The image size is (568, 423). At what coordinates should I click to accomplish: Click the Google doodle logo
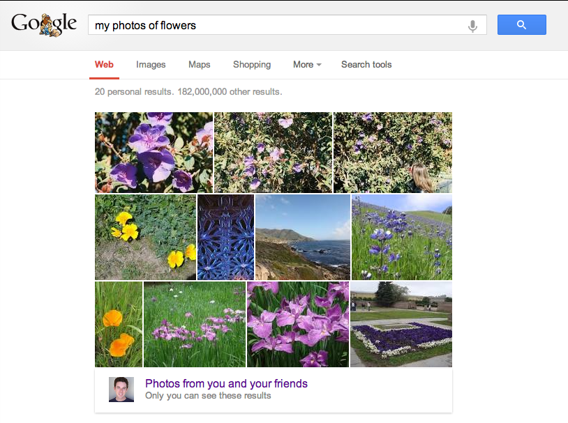(44, 23)
